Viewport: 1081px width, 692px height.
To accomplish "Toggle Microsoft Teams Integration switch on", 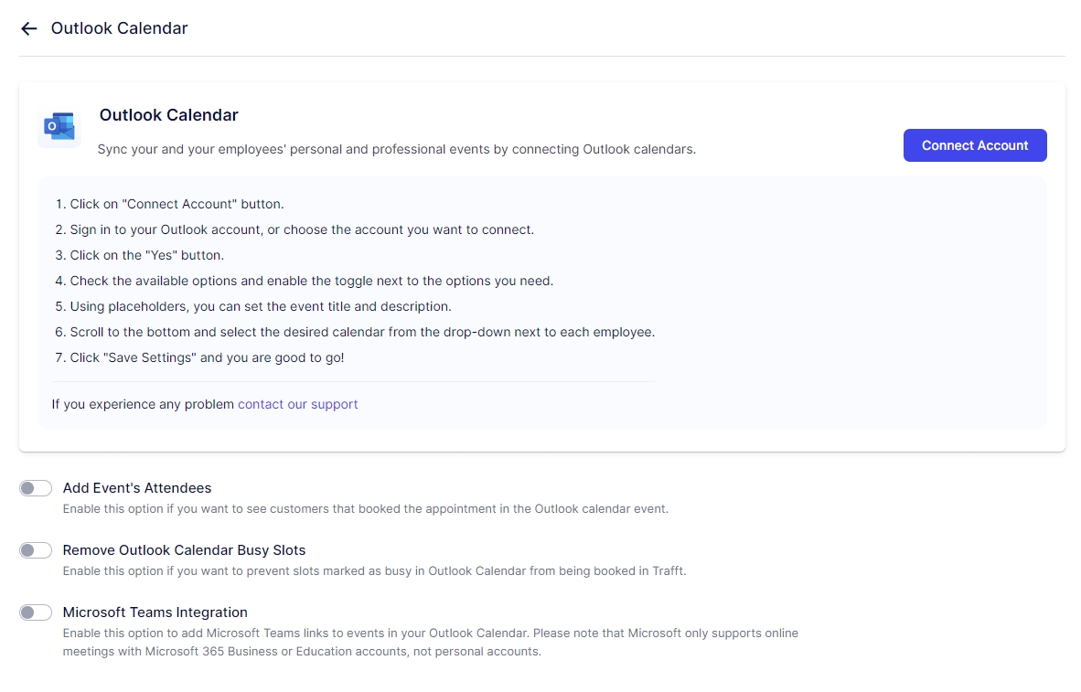I will pos(36,612).
